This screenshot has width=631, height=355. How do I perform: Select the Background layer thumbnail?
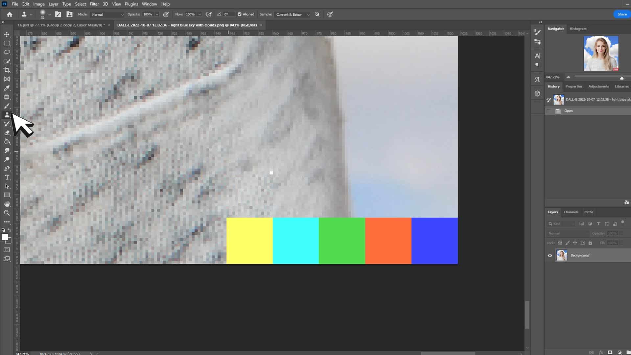click(562, 255)
